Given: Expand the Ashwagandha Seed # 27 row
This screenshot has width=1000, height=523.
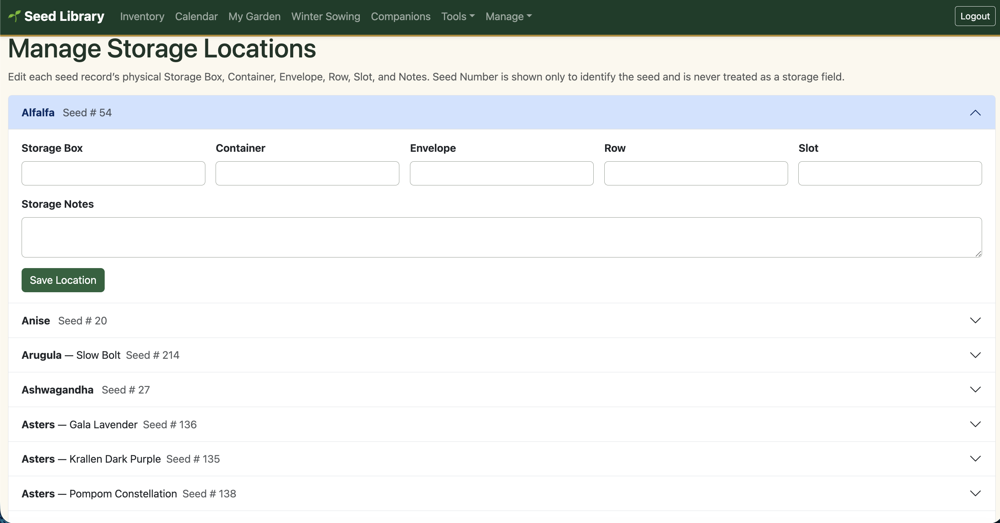Looking at the screenshot, I should tap(501, 390).
